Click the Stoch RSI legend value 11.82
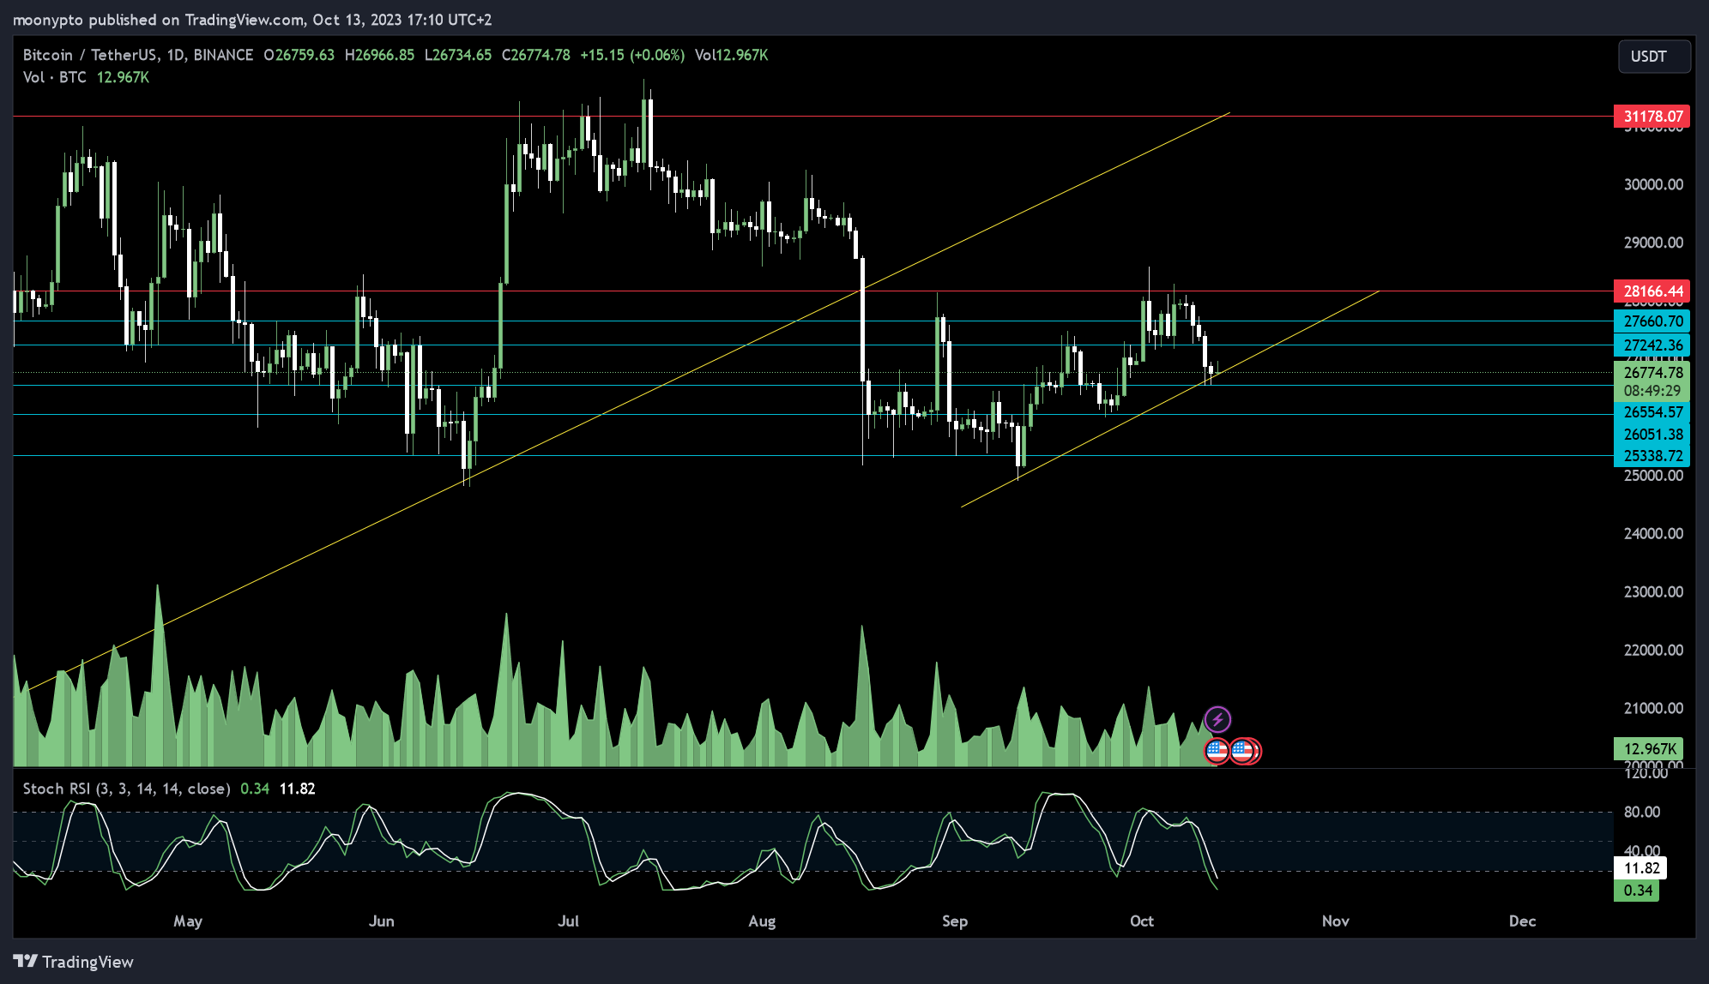1709x984 pixels. [298, 789]
